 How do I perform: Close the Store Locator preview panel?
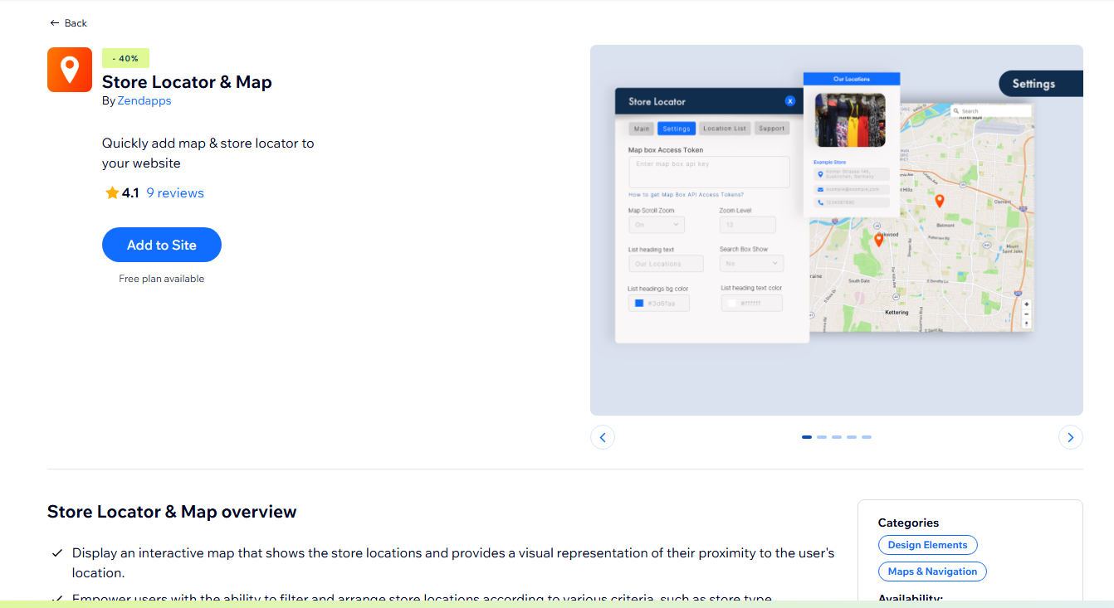789,100
